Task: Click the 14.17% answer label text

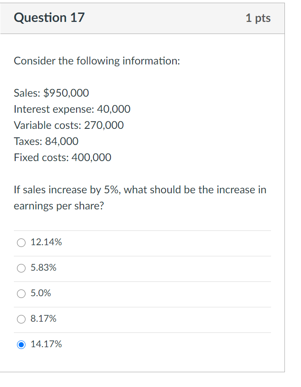Action: point(47,344)
